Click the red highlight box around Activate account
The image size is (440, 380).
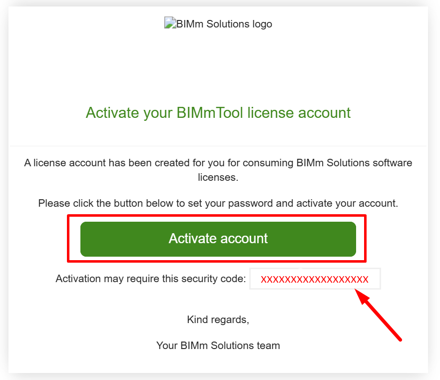pyautogui.click(x=218, y=217)
